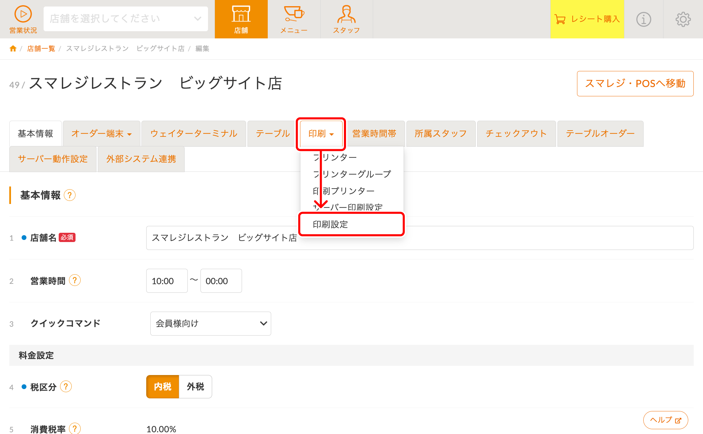Click 店舗一覧 breadcrumb link
The image size is (703, 434).
click(41, 49)
